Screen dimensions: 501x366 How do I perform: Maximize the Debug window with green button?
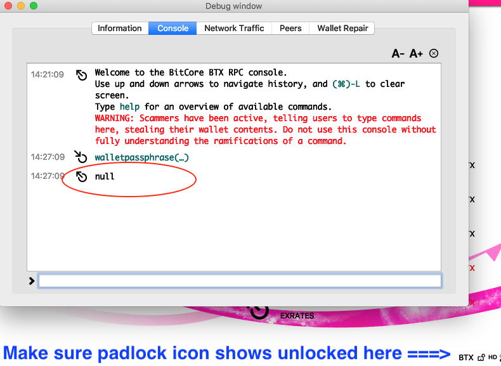34,6
